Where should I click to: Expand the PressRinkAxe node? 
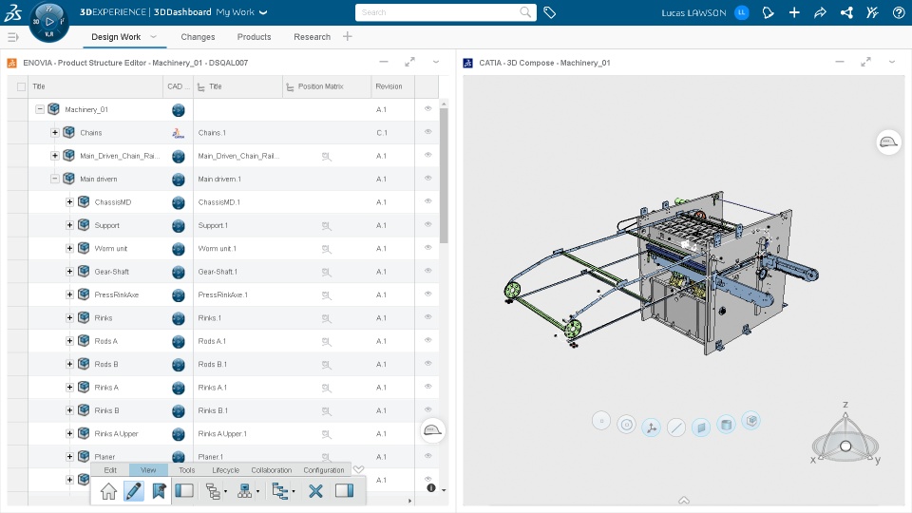click(x=69, y=294)
